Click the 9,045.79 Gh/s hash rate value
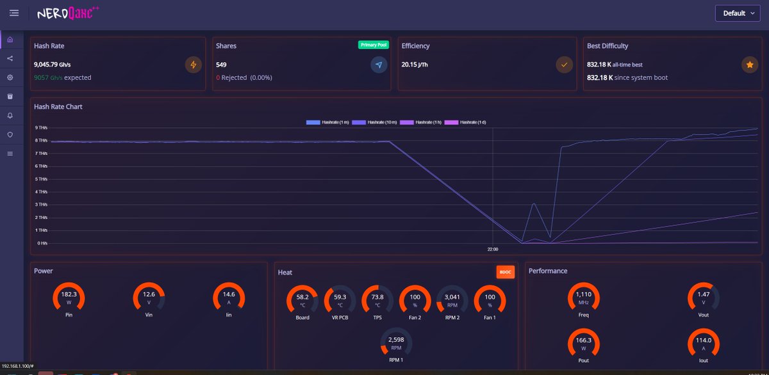 point(52,65)
